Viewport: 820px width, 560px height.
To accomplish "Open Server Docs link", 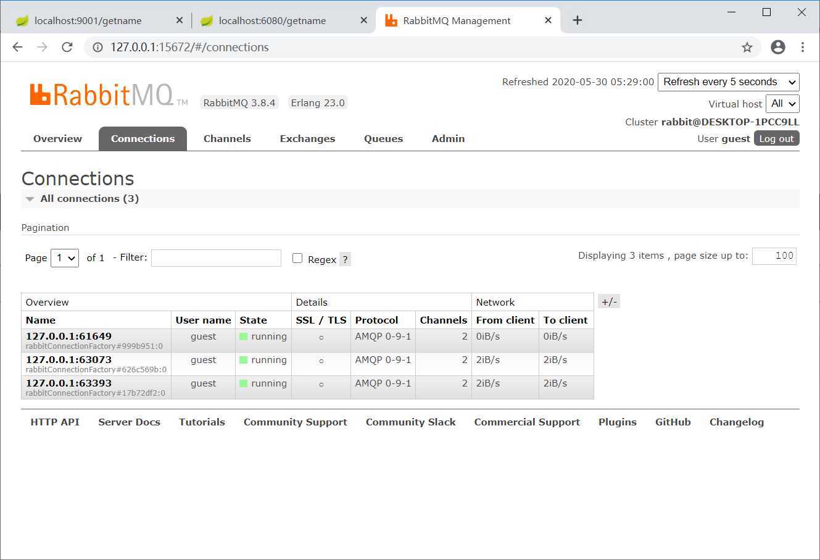I will 130,422.
